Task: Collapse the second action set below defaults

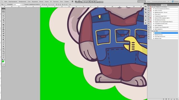Action: click(152, 31)
